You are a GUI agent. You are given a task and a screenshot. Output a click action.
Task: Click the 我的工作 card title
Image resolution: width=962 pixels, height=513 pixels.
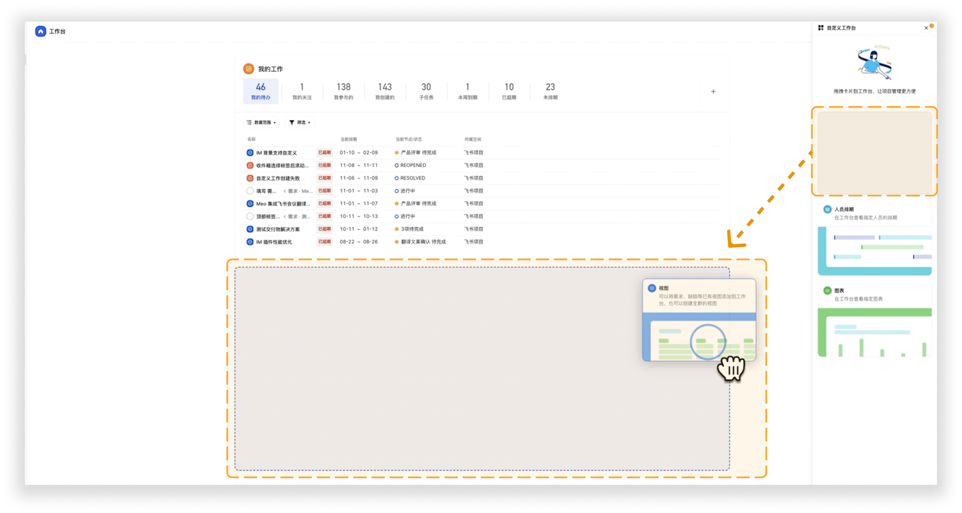tap(270, 69)
